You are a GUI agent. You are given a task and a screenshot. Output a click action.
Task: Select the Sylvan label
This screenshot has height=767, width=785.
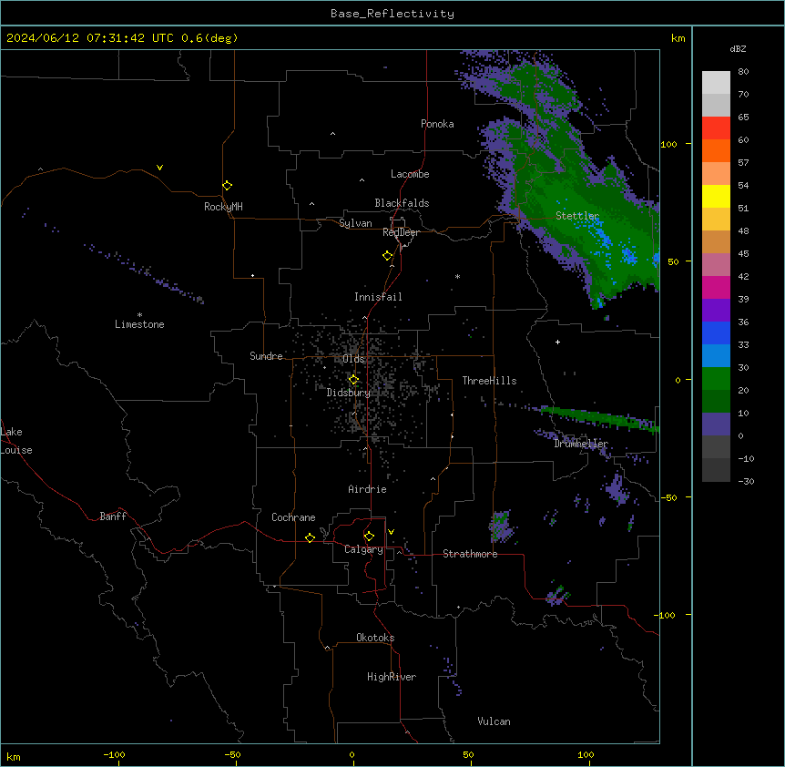355,223
